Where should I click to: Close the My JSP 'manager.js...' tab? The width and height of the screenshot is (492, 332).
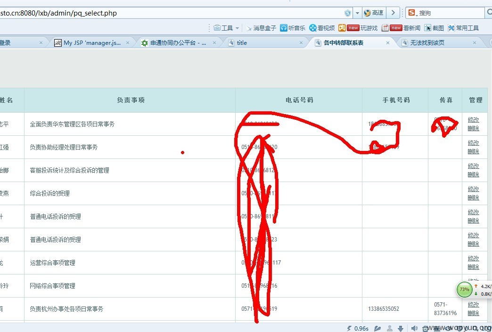[128, 43]
